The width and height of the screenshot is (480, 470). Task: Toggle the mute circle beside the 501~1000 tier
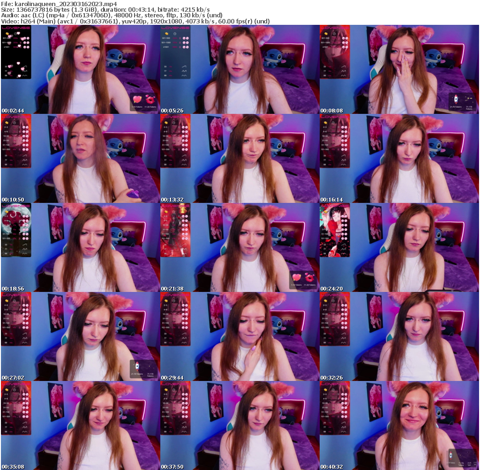coord(187,42)
